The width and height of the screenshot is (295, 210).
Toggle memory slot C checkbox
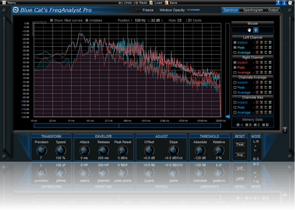(255, 125)
